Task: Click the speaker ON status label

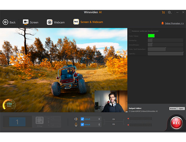Action: [x=114, y=119]
